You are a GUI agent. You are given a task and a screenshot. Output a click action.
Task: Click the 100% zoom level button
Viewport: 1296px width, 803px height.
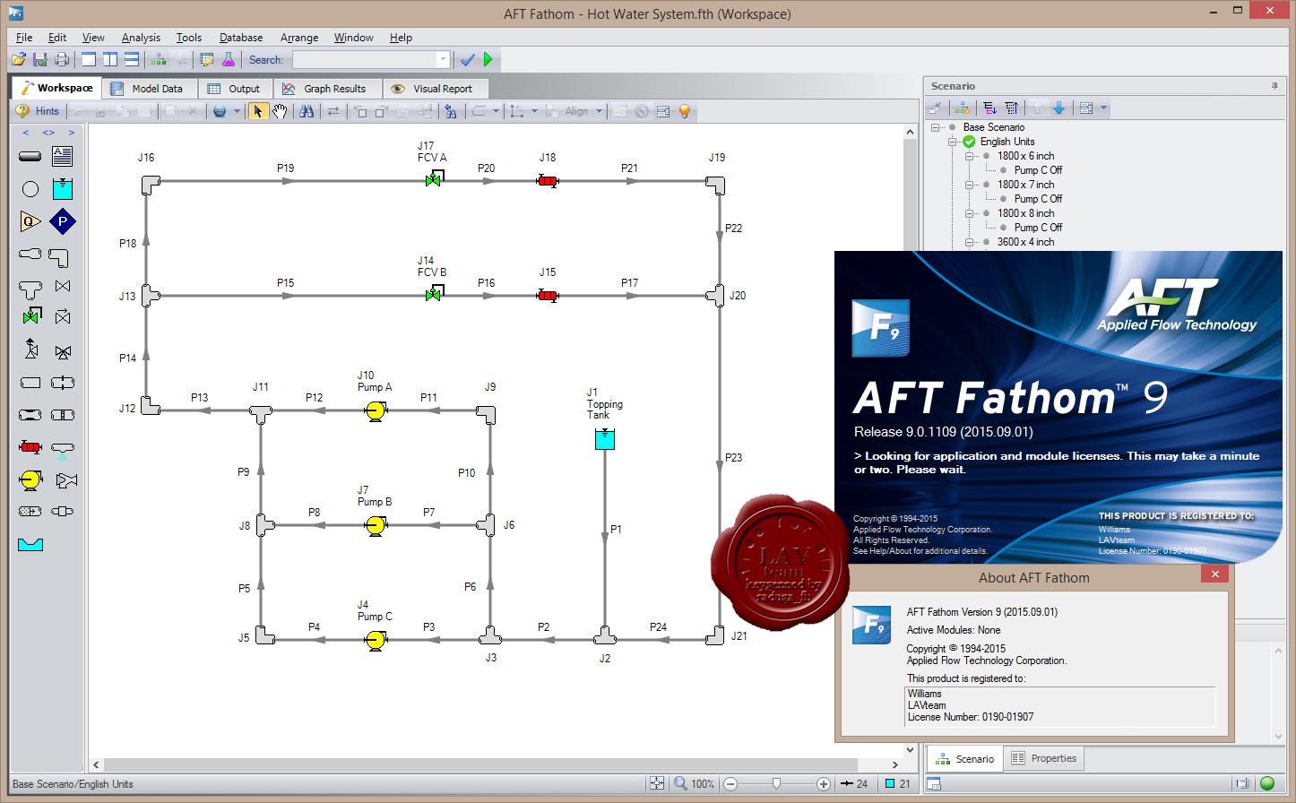pos(695,783)
